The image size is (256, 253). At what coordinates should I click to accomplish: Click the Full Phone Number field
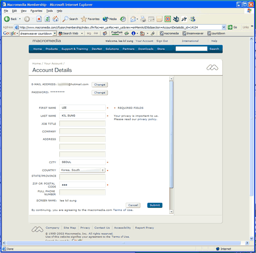click(x=82, y=193)
